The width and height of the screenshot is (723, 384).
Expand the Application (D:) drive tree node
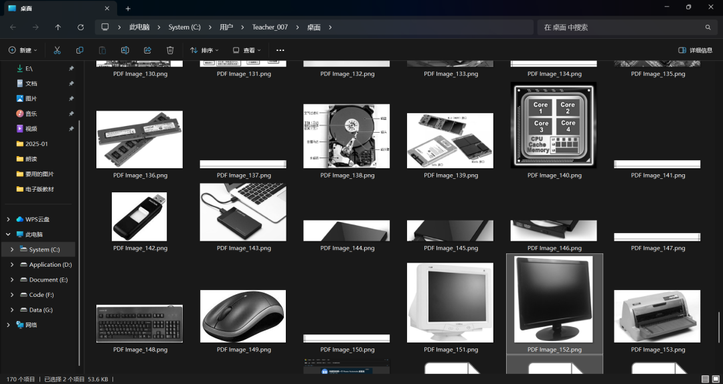coord(12,265)
